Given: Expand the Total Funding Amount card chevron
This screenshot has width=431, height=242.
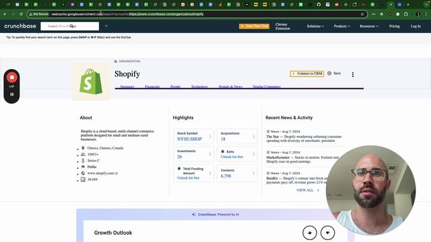Looking at the screenshot, I should (x=210, y=173).
